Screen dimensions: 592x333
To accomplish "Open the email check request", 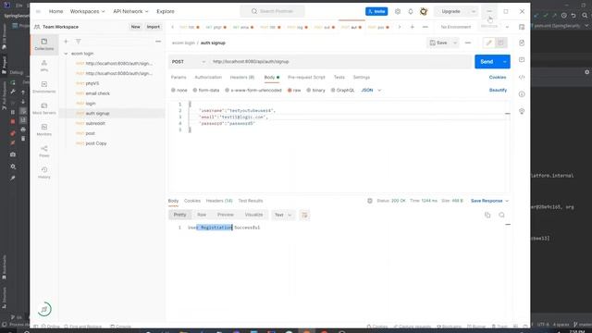I will pos(98,93).
